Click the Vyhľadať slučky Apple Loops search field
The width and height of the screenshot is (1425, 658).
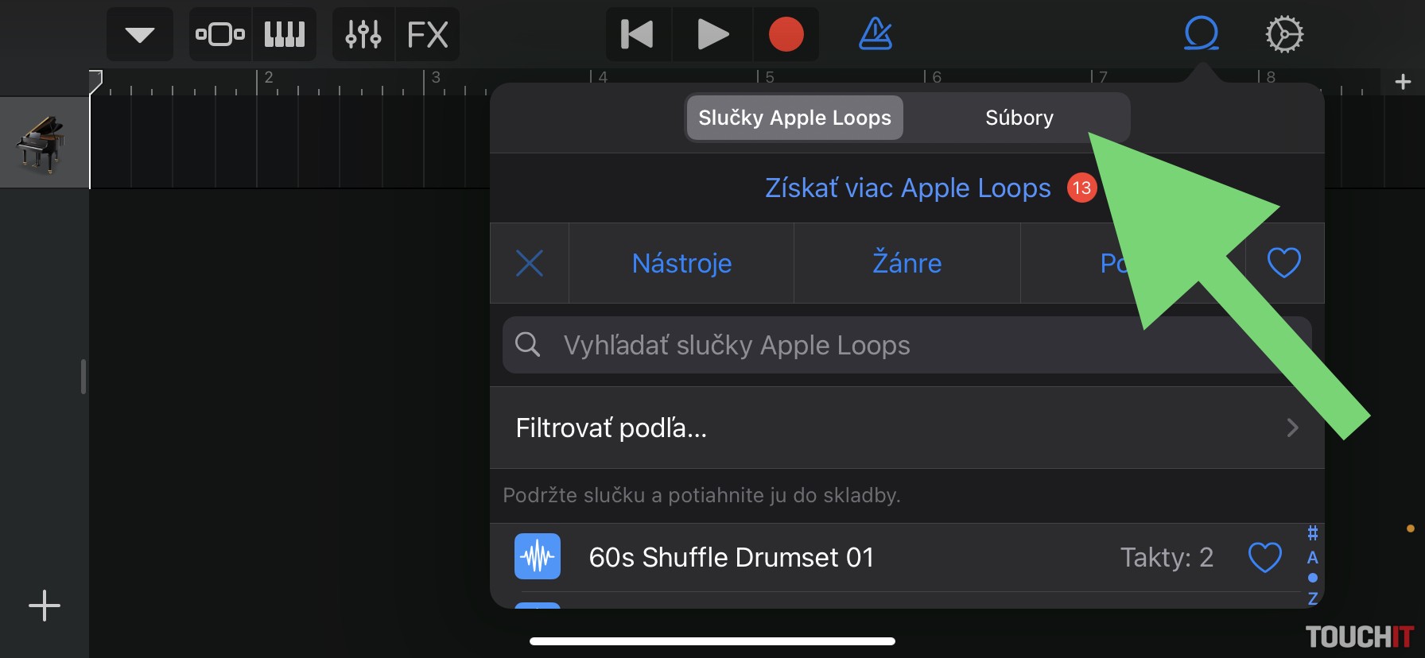tap(795, 346)
